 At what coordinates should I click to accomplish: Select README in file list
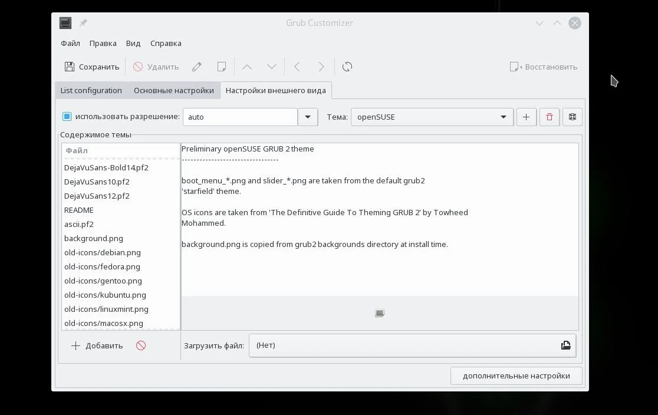click(x=121, y=210)
